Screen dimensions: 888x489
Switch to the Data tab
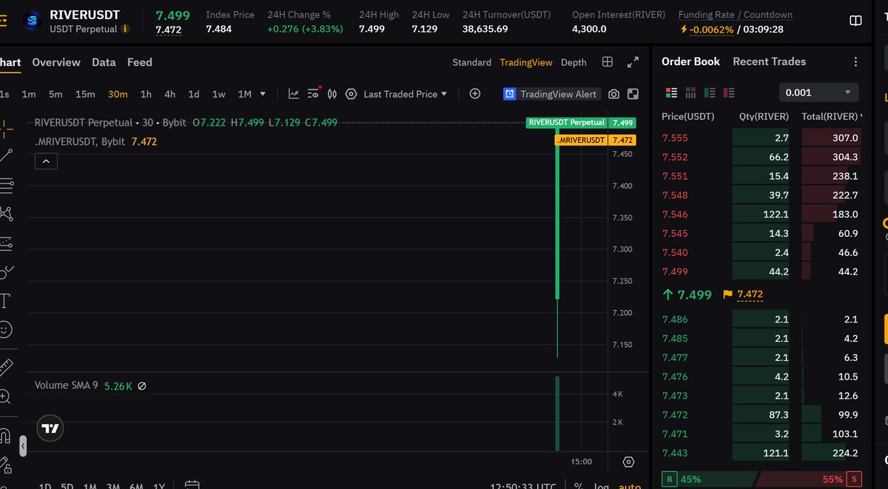(104, 62)
